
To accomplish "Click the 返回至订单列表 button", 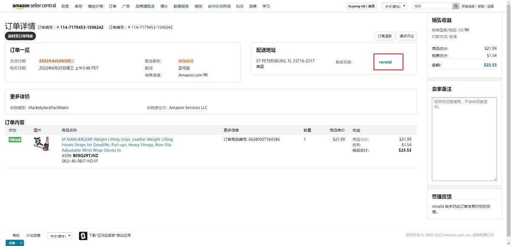I will 20,36.
